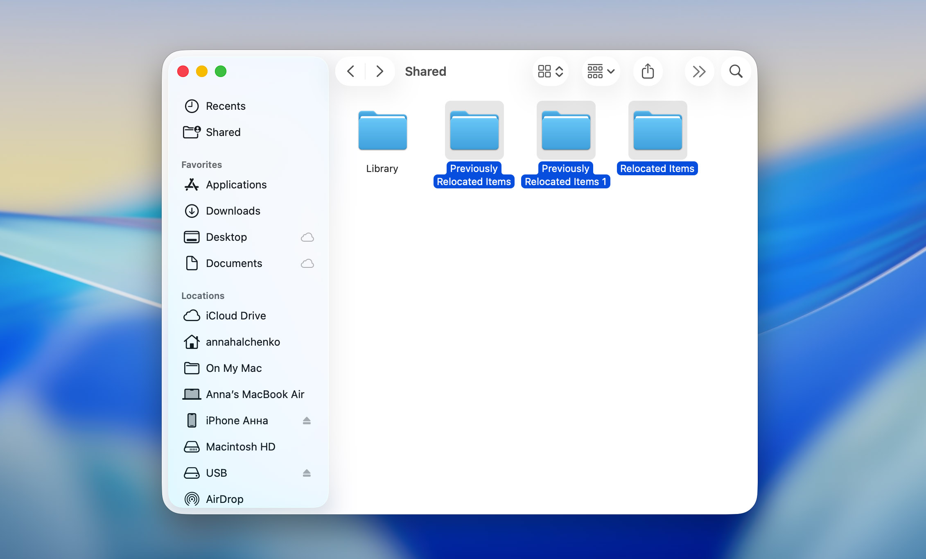926x559 pixels.
Task: Select Recents in the sidebar
Action: click(x=225, y=106)
